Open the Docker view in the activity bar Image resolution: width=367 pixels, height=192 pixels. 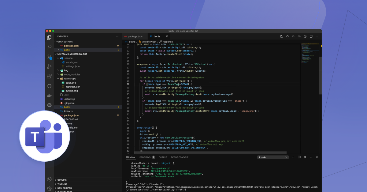(49, 96)
